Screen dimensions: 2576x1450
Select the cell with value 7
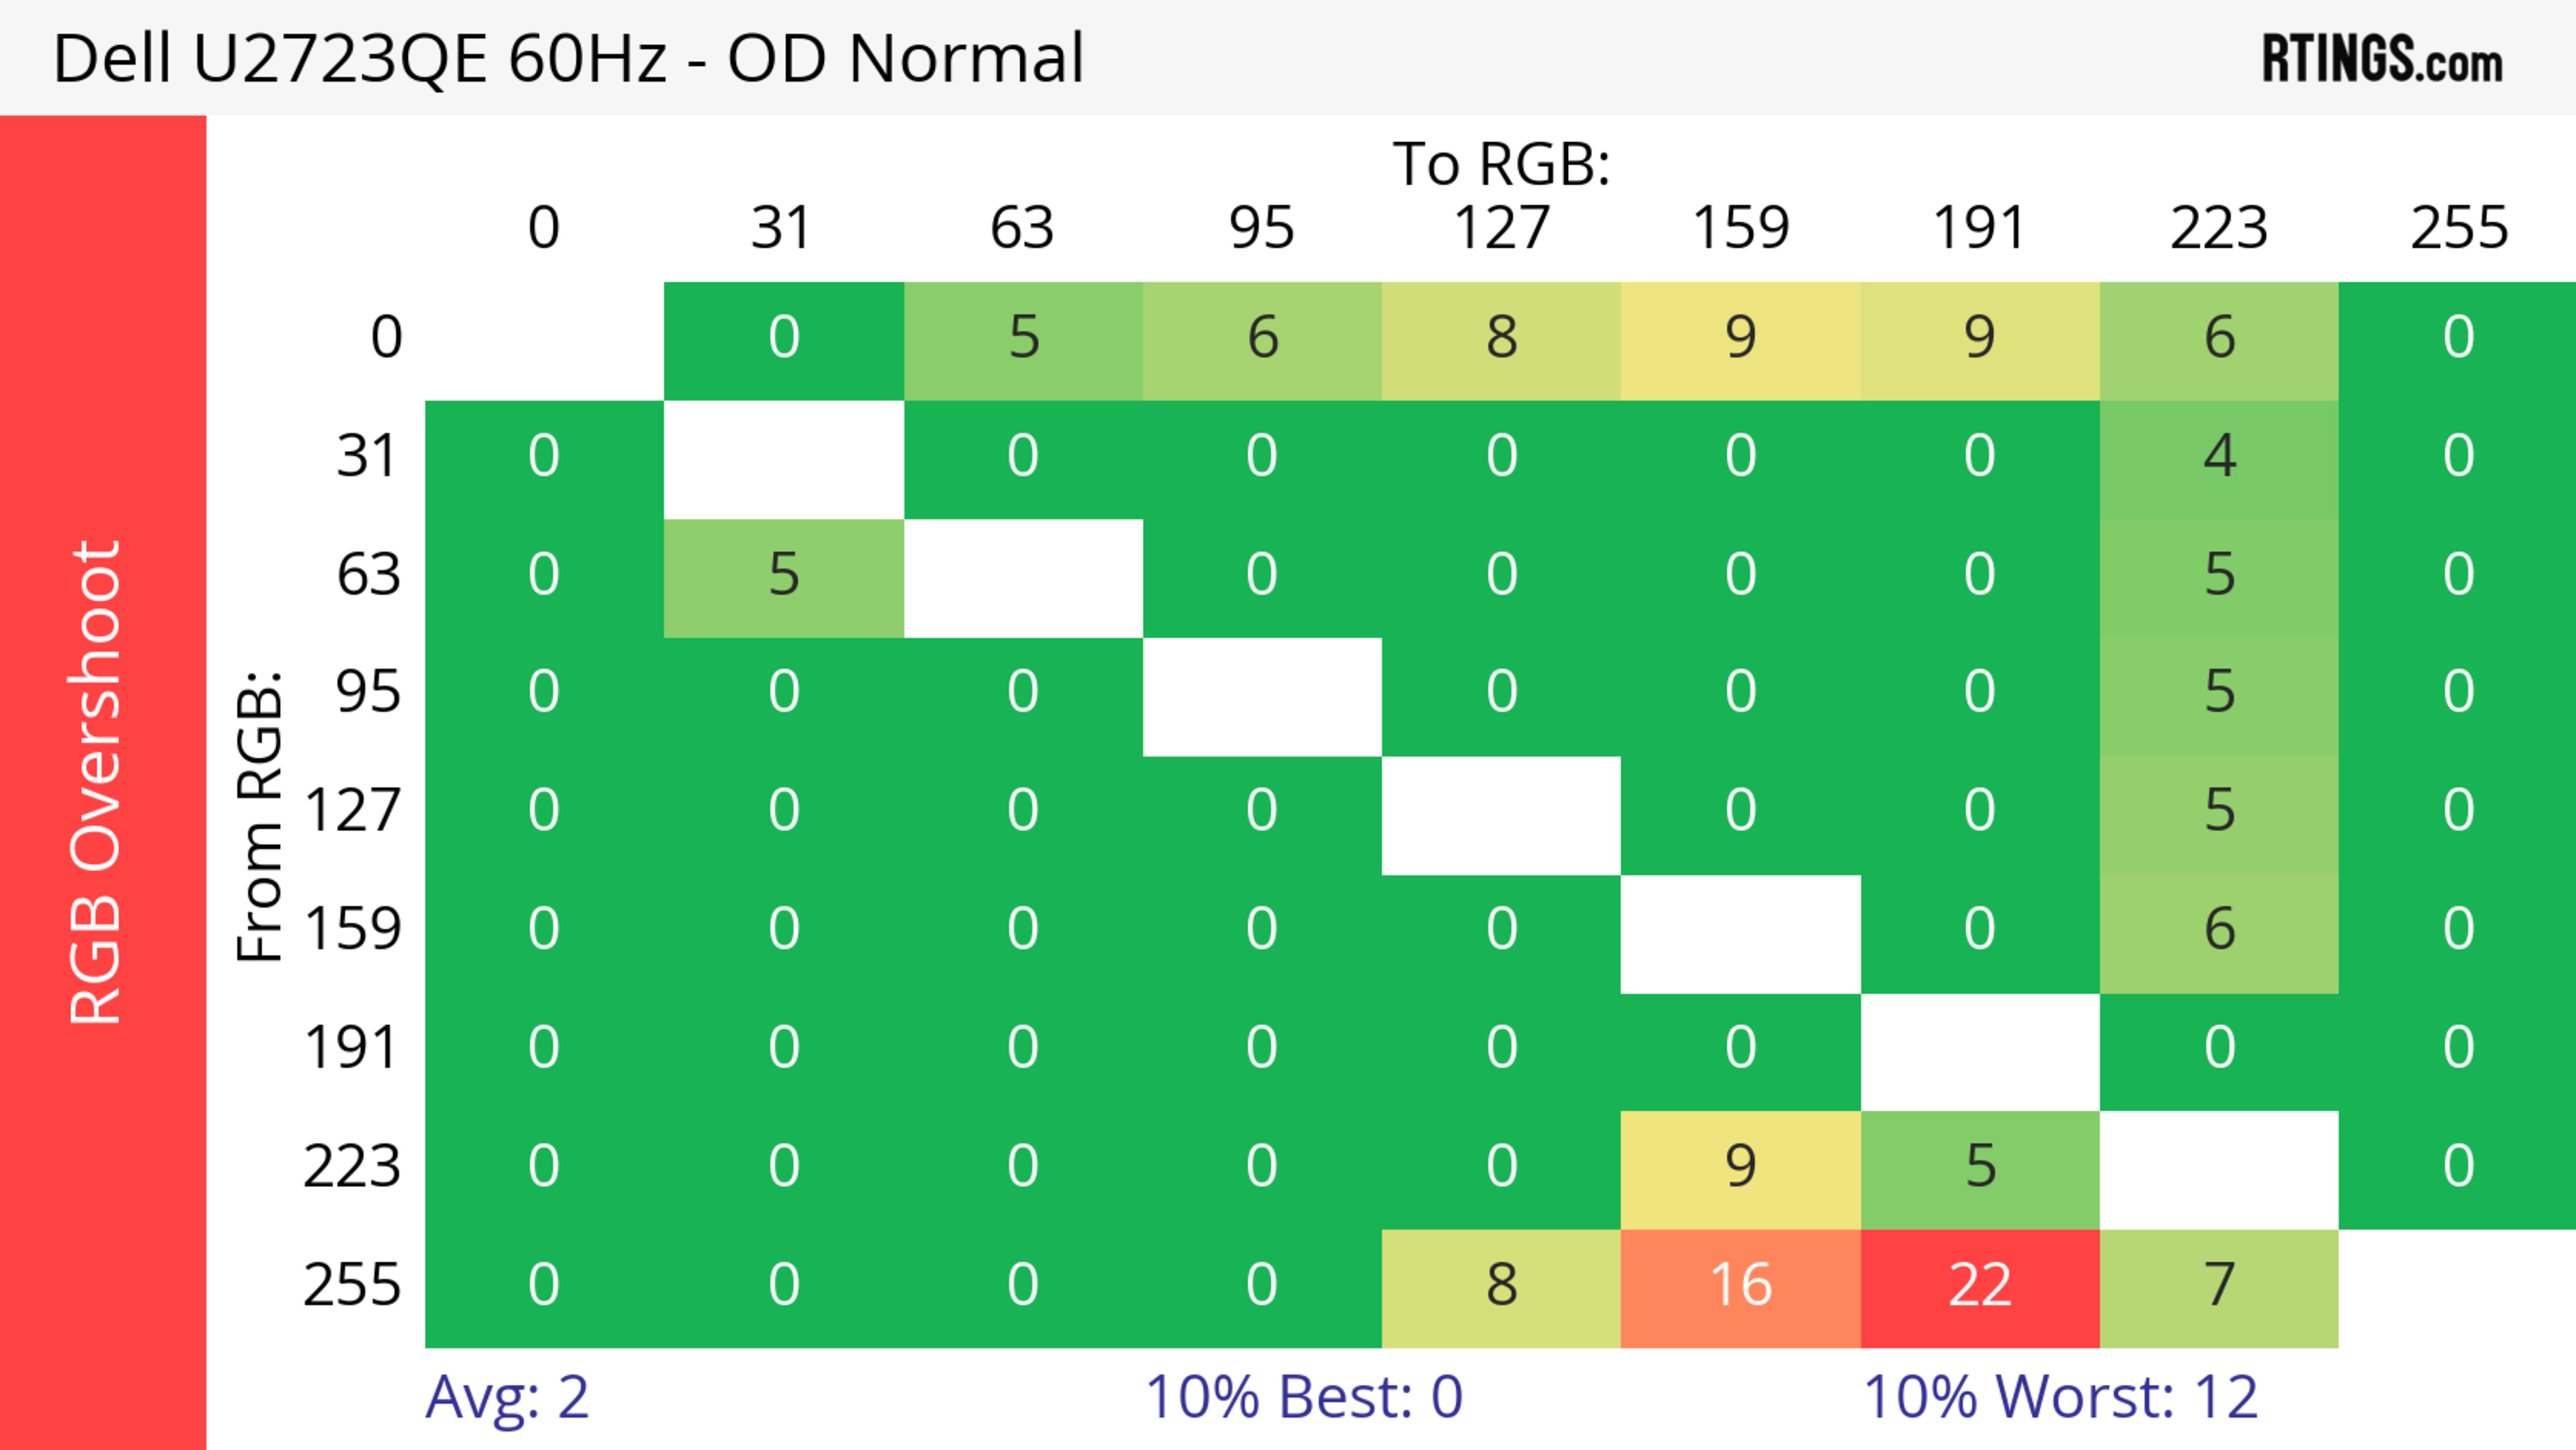coord(2218,1286)
